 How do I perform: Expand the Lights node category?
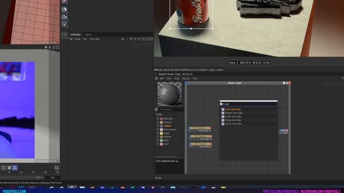[157, 133]
